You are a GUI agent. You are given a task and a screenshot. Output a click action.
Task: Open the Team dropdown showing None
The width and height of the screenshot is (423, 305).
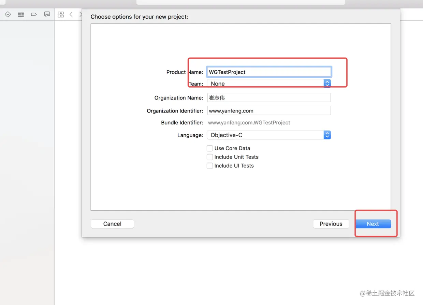pos(269,83)
